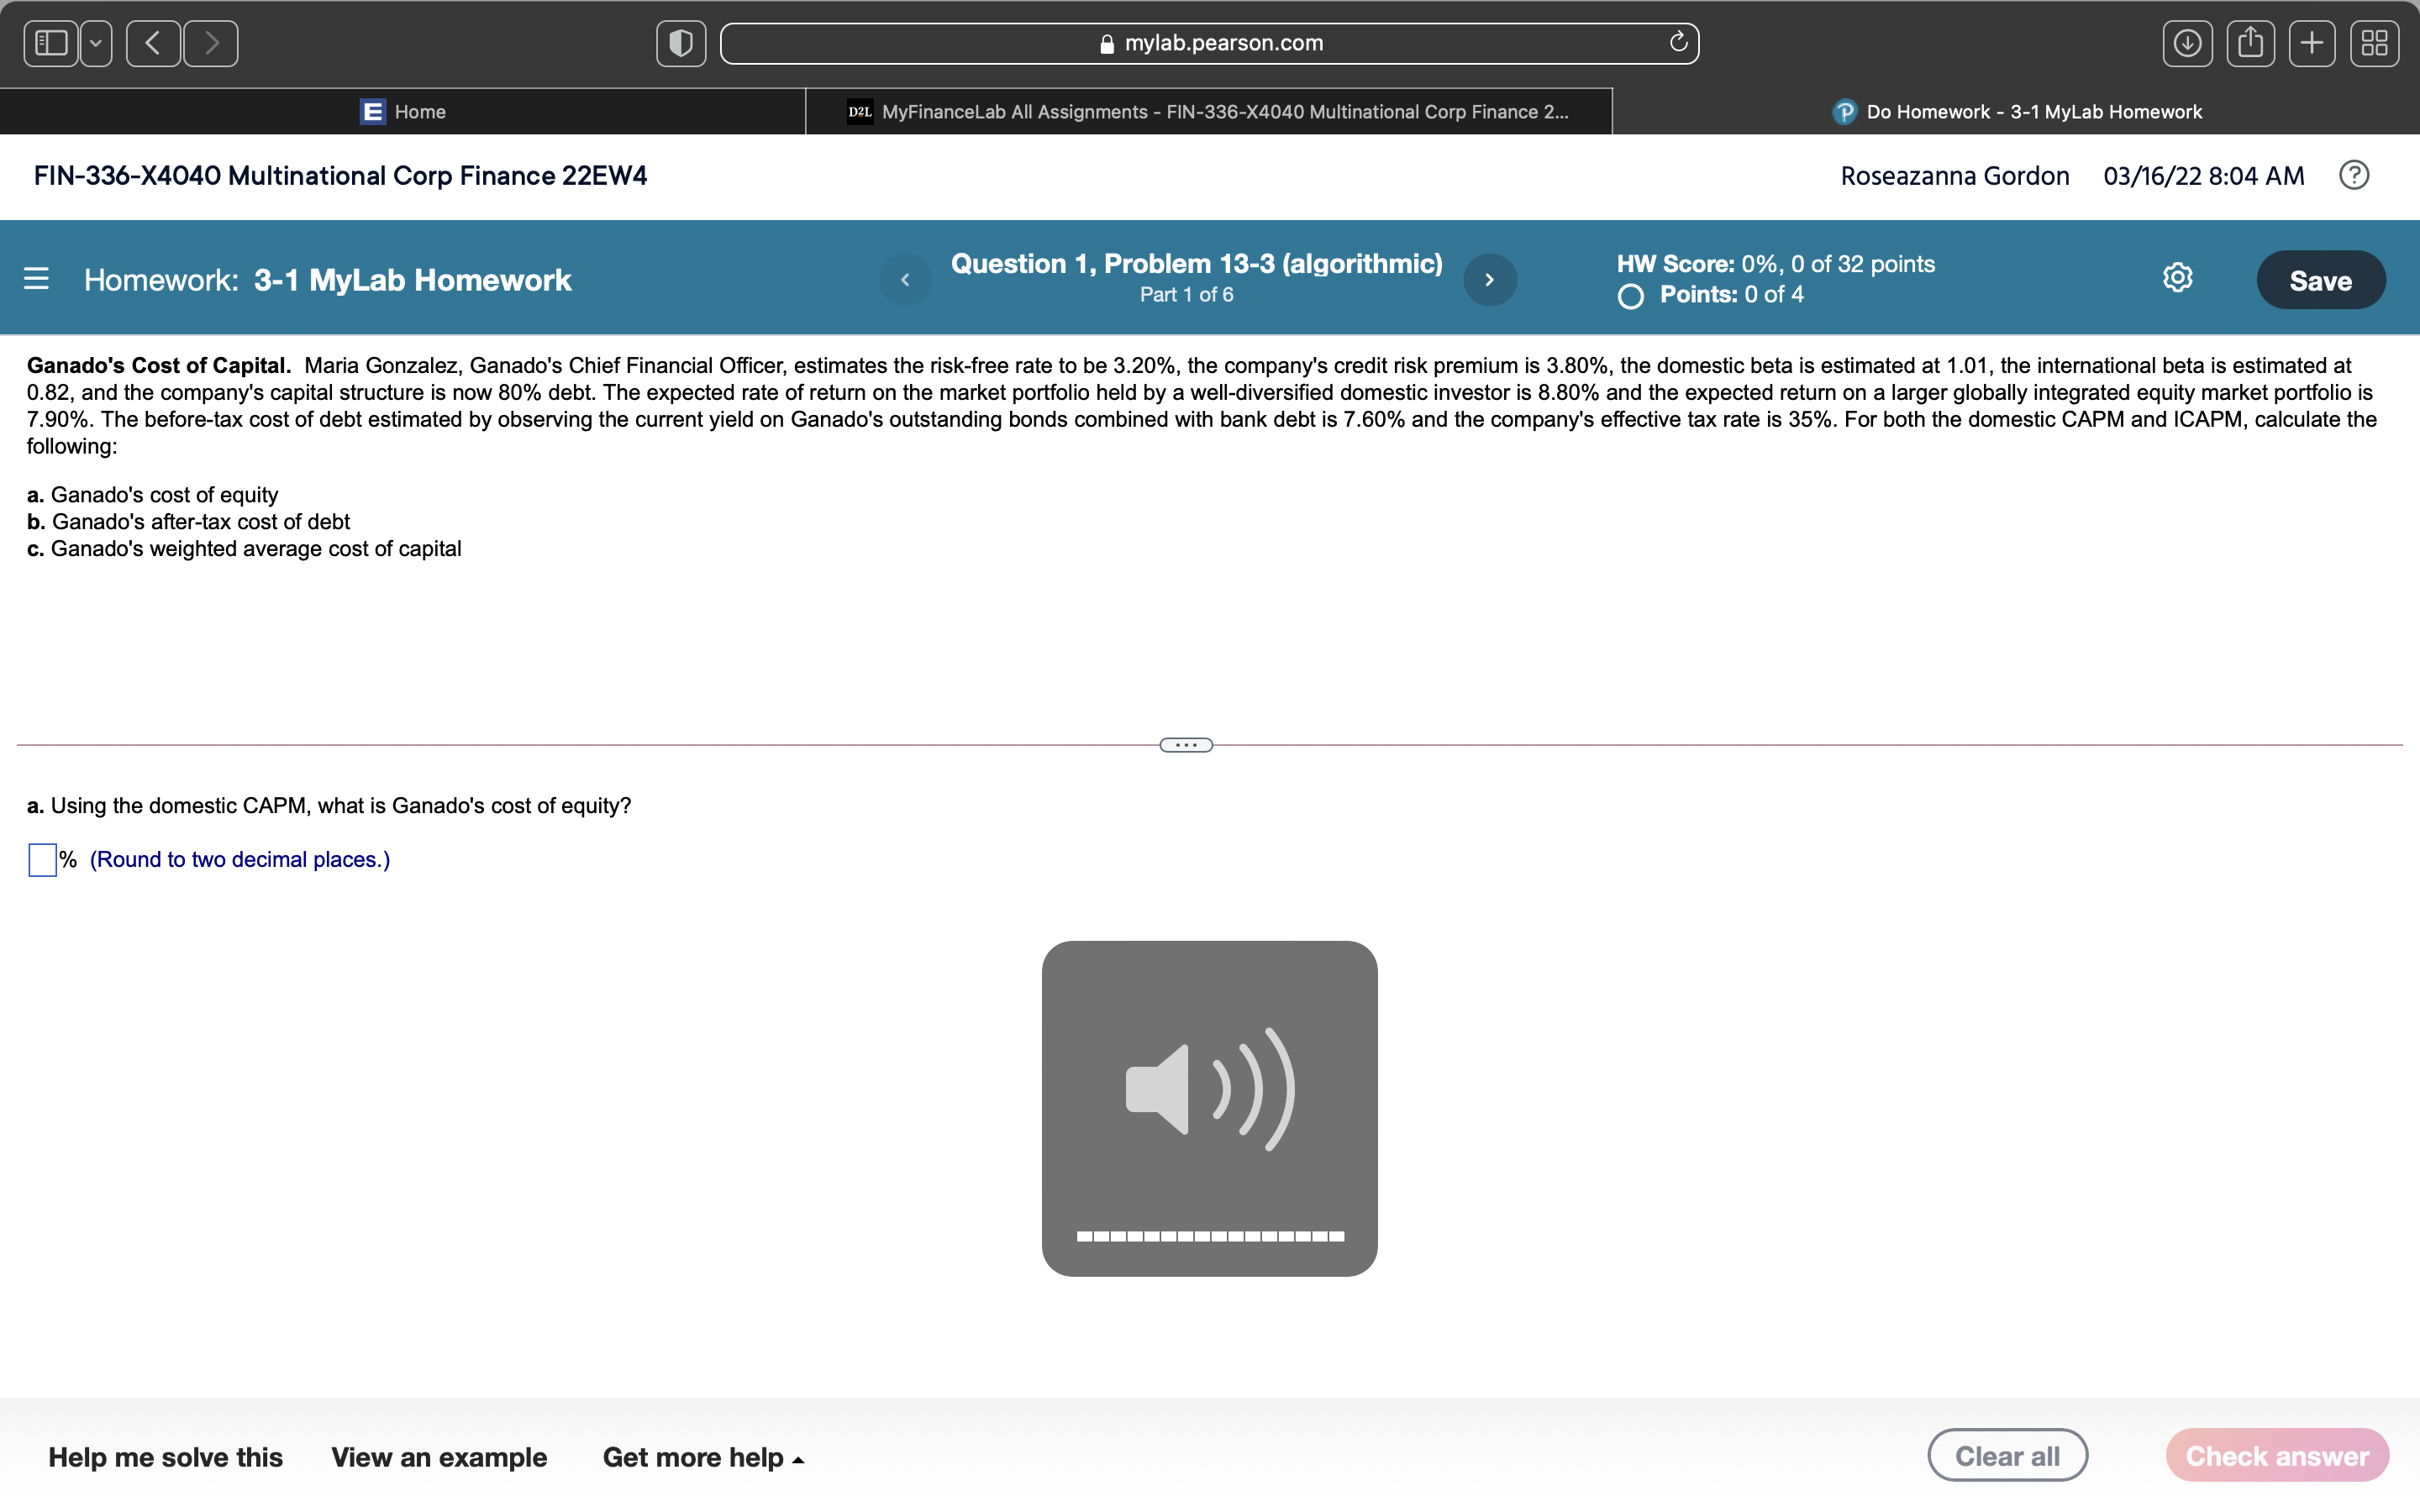The width and height of the screenshot is (2420, 1512).
Task: Open a new browser tab
Action: click(x=2313, y=42)
